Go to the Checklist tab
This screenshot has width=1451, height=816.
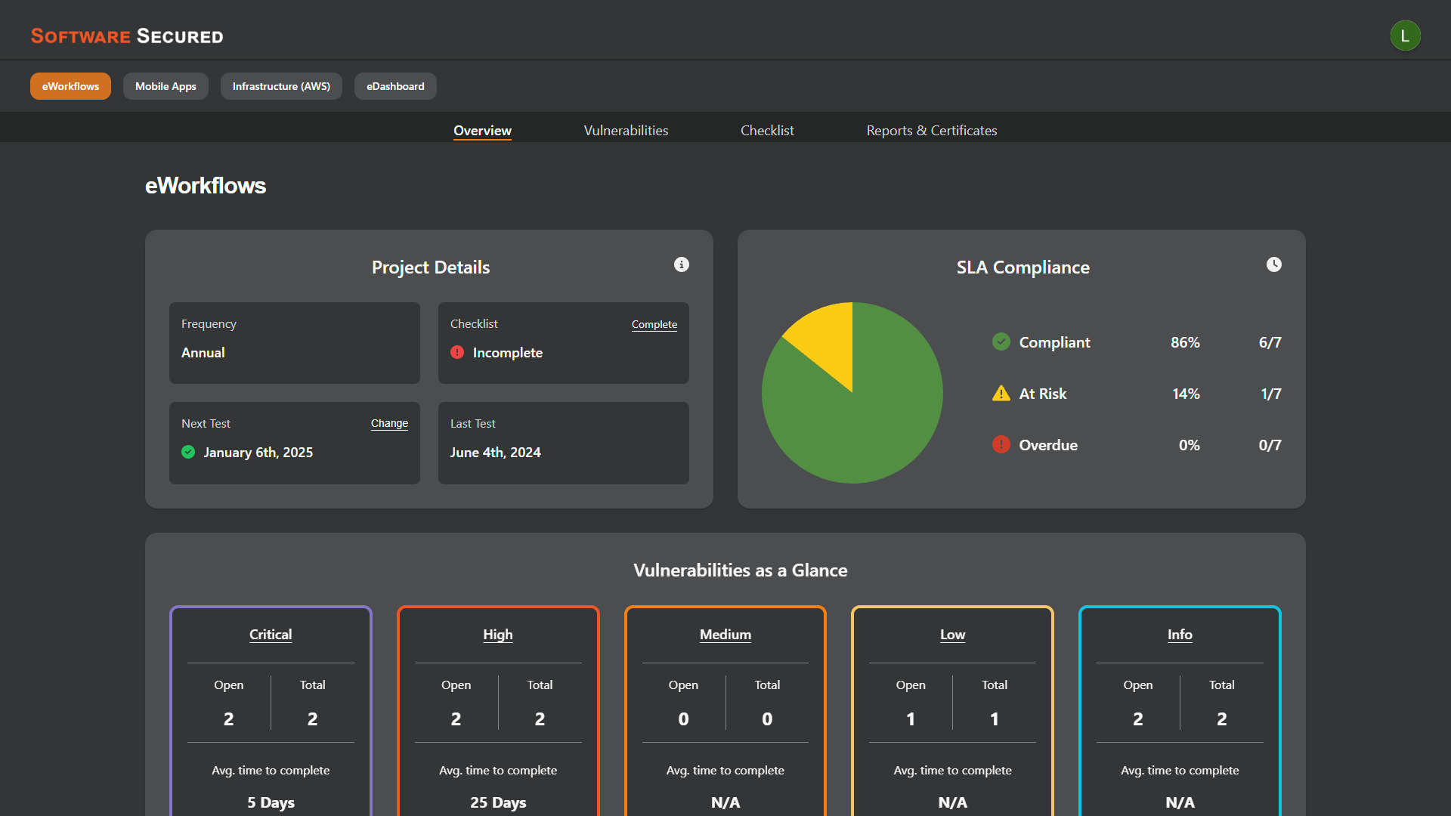[x=767, y=130]
